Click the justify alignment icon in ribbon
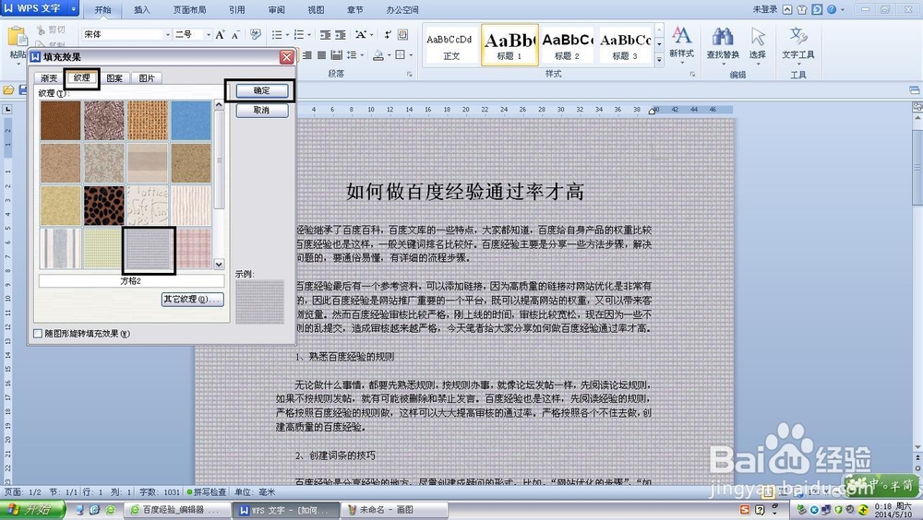 pyautogui.click(x=321, y=54)
